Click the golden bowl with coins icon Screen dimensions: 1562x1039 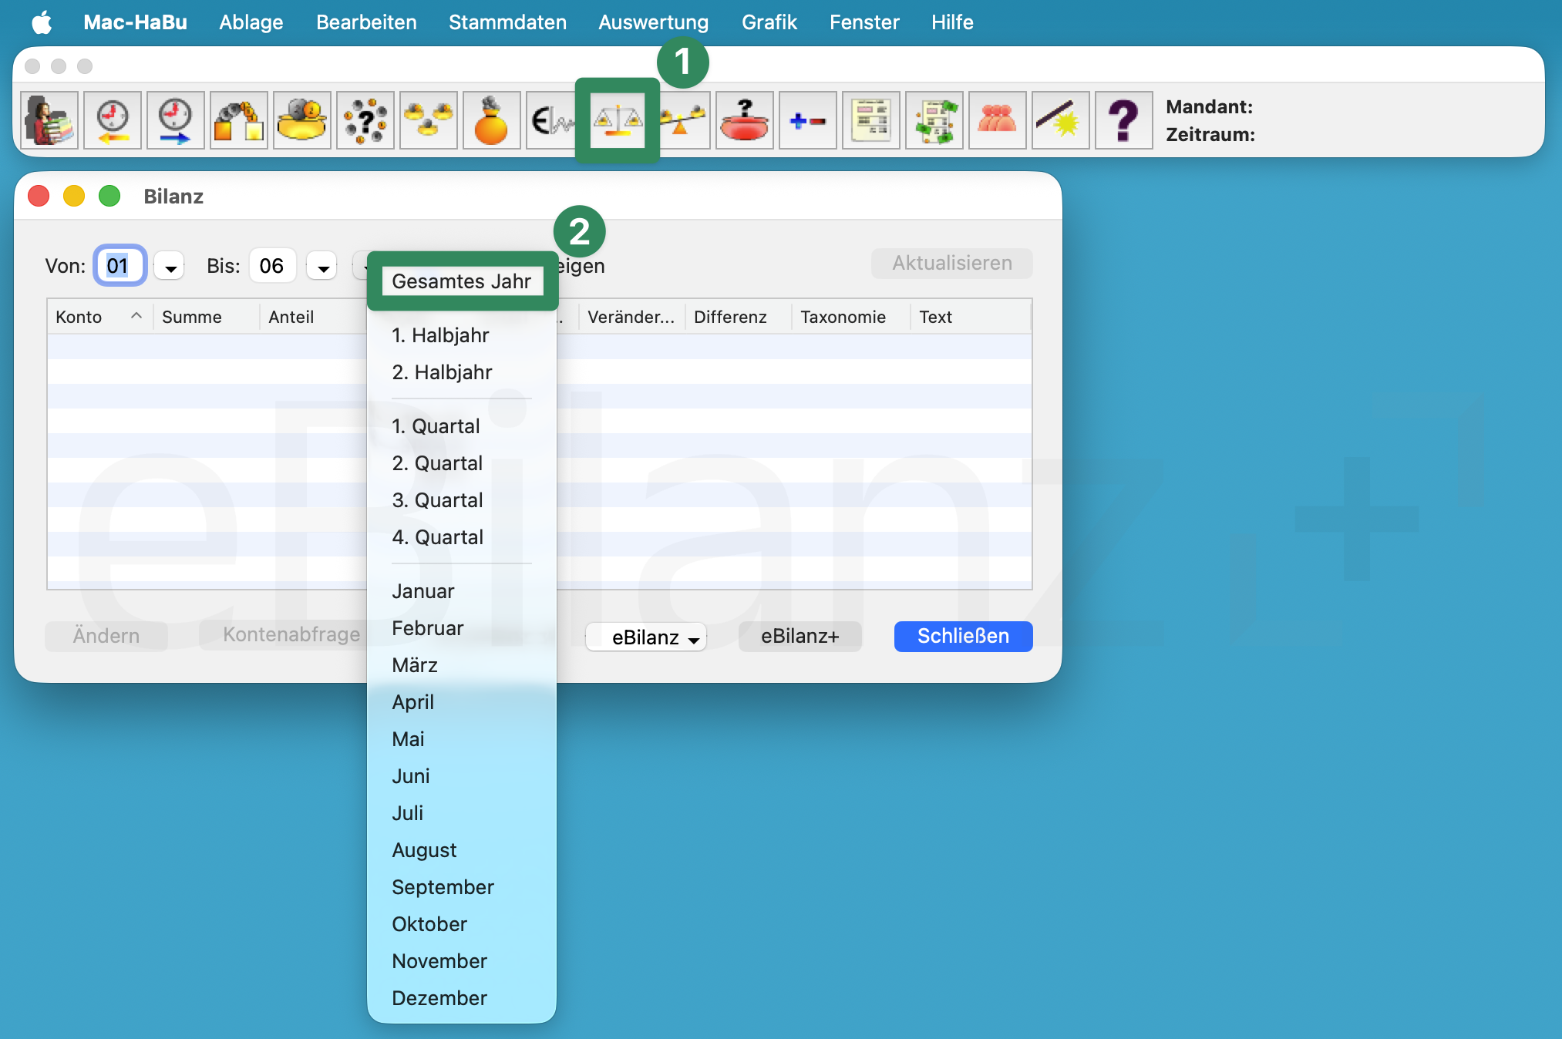[302, 120]
